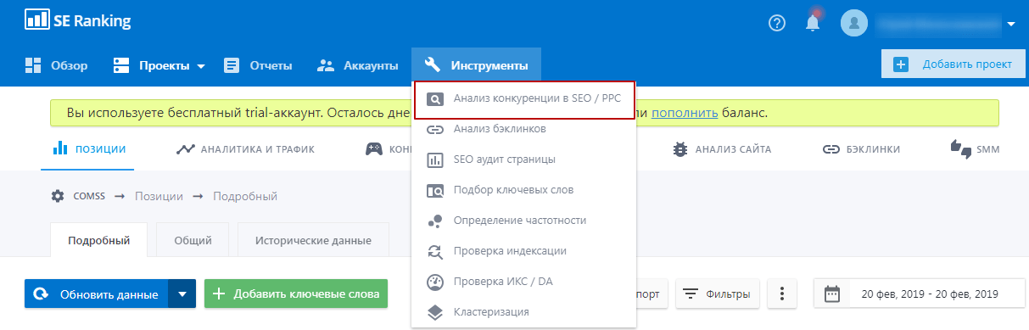Click the keyword frequency dots icon
The image size is (1029, 330).
tap(435, 221)
